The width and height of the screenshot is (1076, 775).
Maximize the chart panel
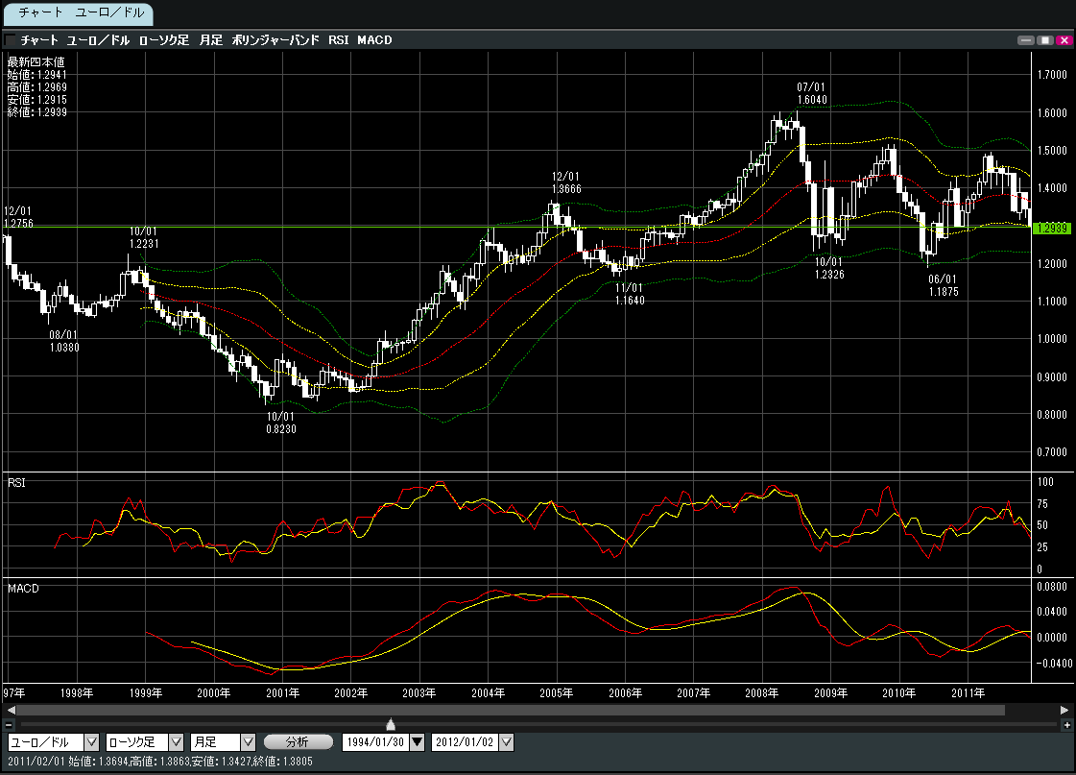(x=1045, y=40)
